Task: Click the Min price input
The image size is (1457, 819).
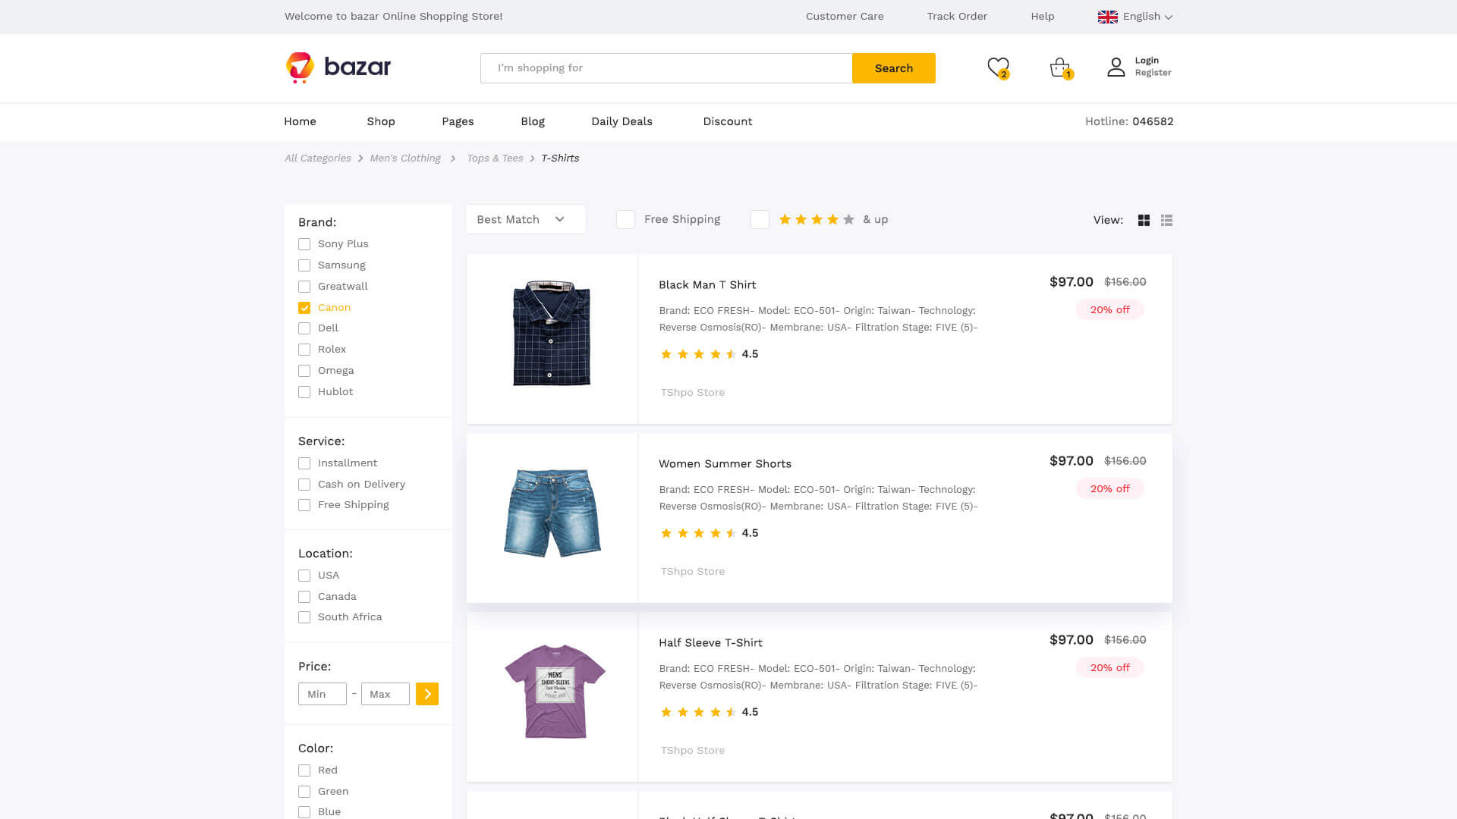Action: (x=323, y=694)
